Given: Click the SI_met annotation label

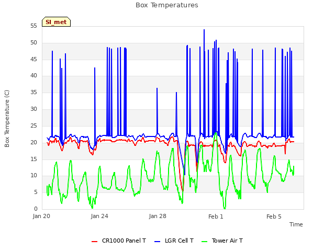Looking at the screenshot, I should tap(56, 22).
